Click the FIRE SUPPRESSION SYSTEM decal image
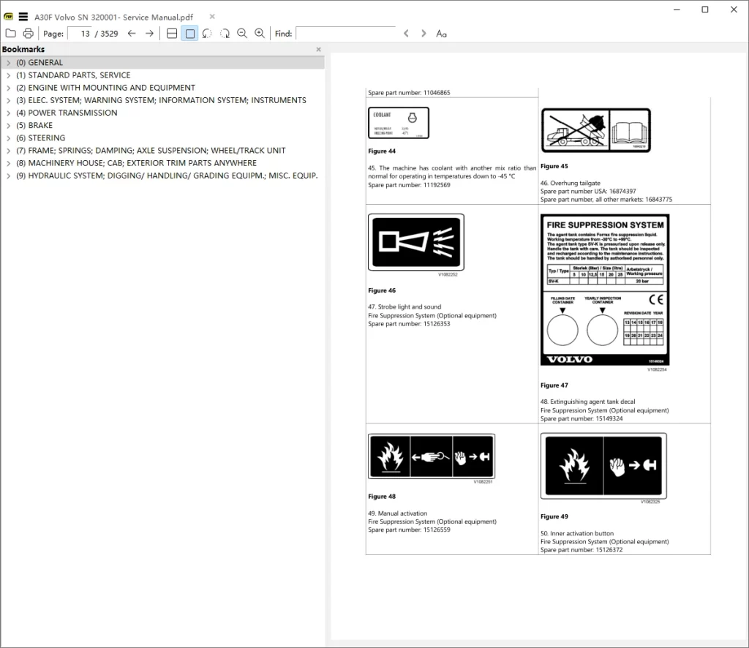This screenshot has width=749, height=648. (x=605, y=290)
